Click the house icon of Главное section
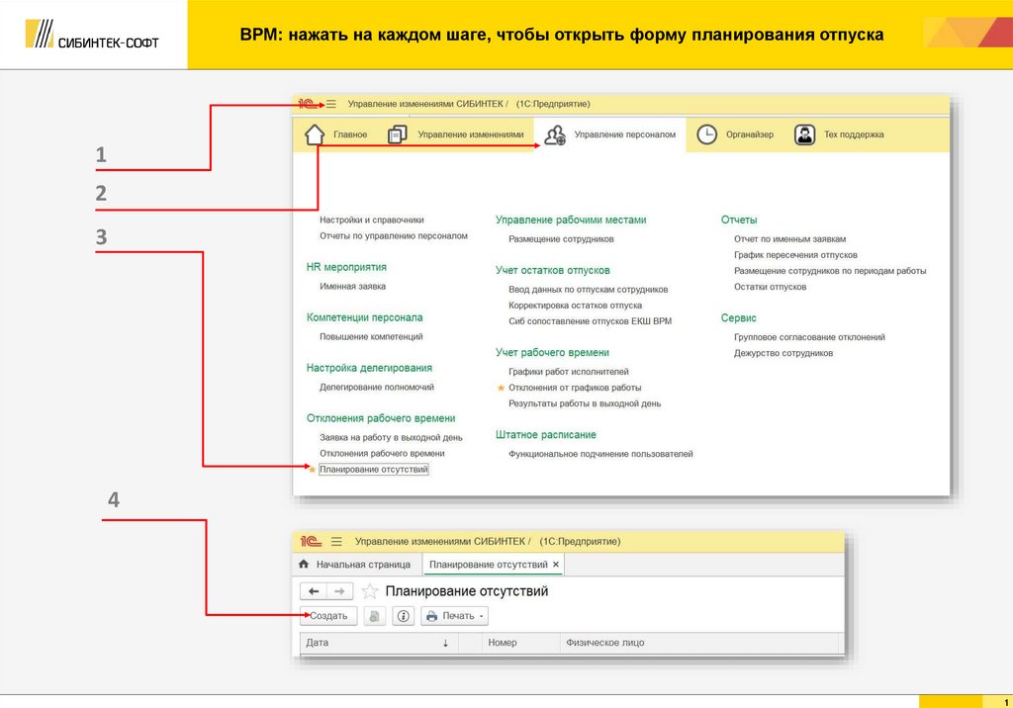The height and width of the screenshot is (708, 1013). pos(315,134)
